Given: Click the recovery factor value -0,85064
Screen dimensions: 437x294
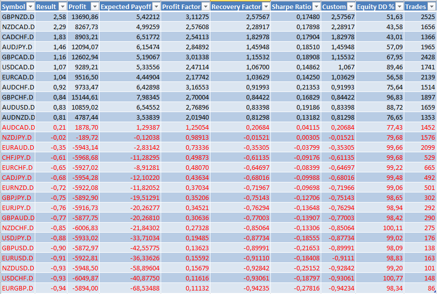Looking at the screenshot, I should click(x=256, y=228).
